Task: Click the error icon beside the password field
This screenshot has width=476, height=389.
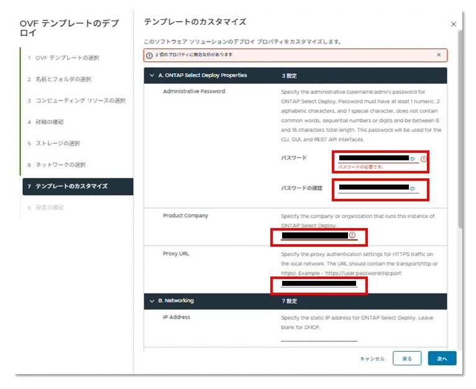Action: (x=423, y=159)
